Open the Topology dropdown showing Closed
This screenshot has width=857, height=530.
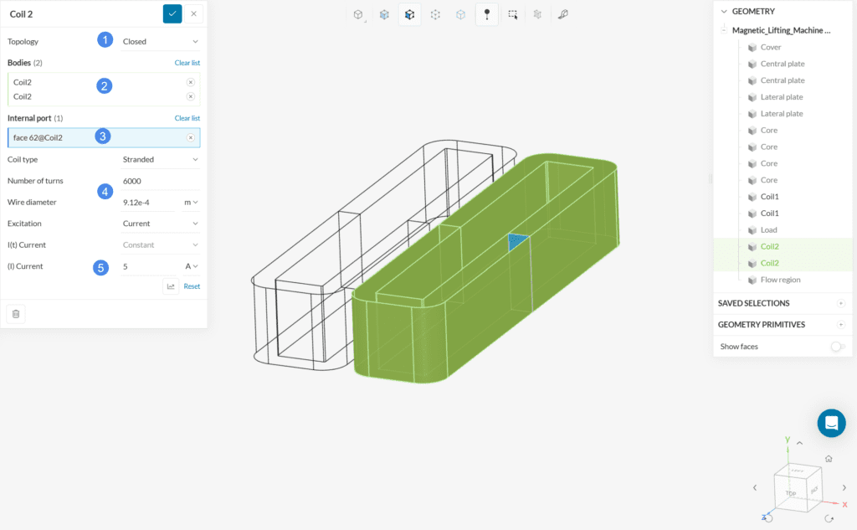click(161, 40)
